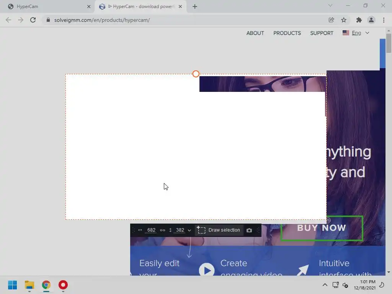The image size is (392, 294).
Task: Grab the left grip of capture toolbar
Action: click(x=133, y=230)
